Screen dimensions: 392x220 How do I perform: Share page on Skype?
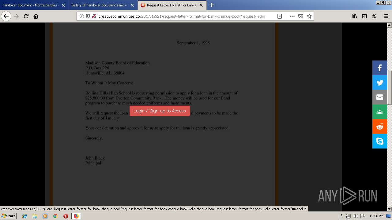[380, 141]
